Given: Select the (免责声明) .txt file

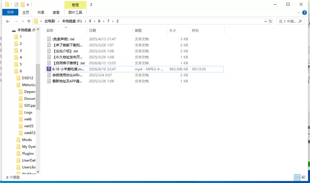Looking at the screenshot, I should pos(63,39).
